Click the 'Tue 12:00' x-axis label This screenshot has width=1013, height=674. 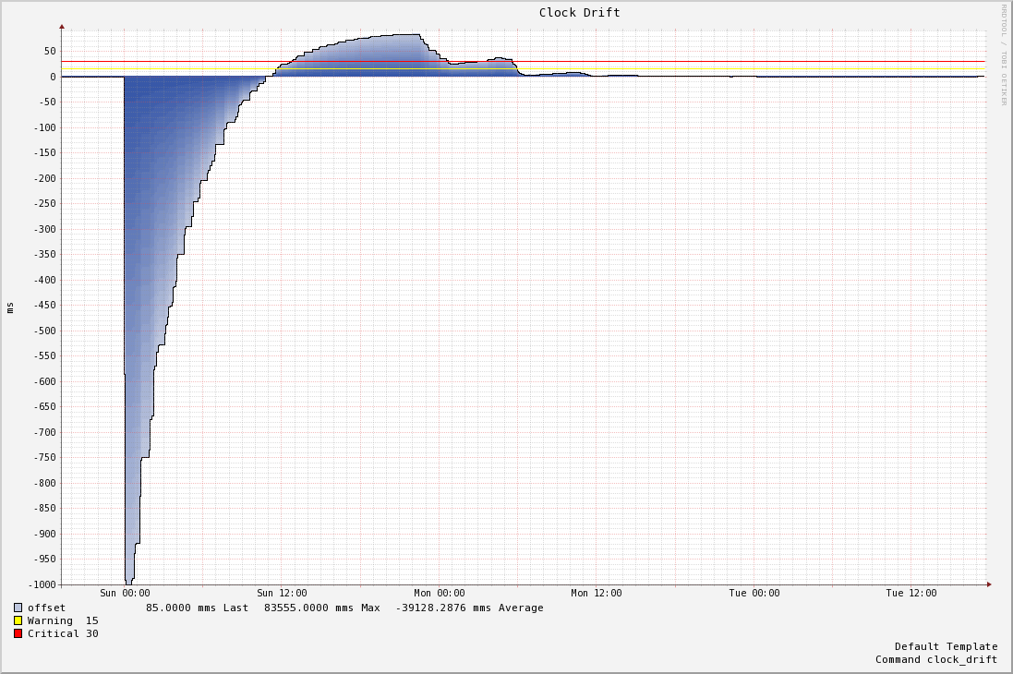coord(910,593)
